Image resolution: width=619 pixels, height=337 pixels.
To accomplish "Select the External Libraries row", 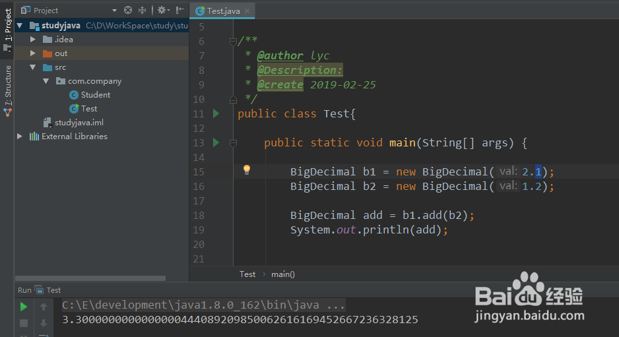I will pos(102,136).
